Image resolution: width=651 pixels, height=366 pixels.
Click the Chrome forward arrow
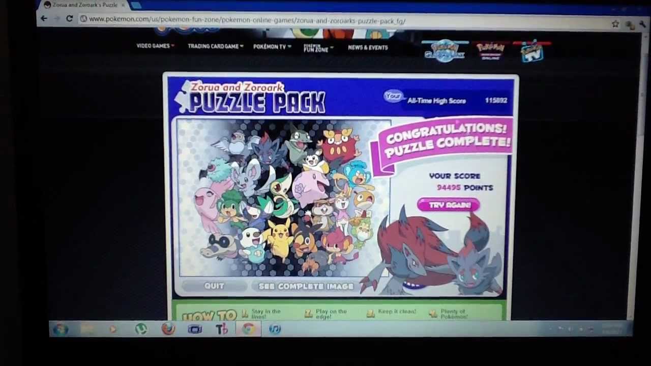tap(56, 19)
